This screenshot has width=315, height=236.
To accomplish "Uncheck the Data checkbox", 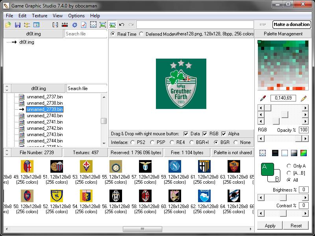I will coord(186,134).
